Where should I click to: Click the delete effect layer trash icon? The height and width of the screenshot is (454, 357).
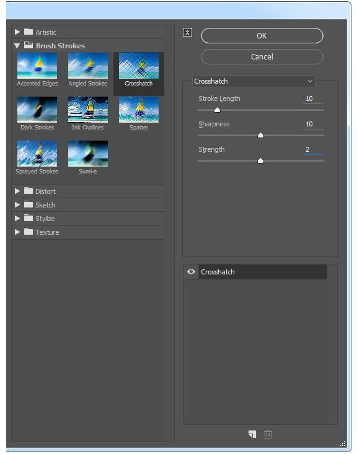(268, 434)
